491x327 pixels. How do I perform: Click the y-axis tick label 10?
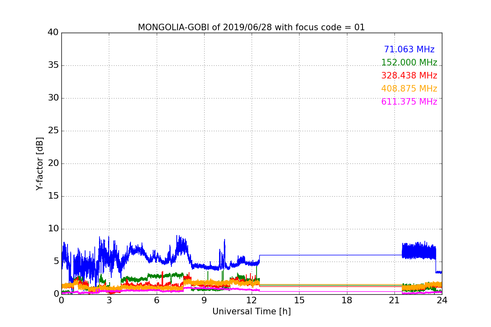tap(53, 229)
